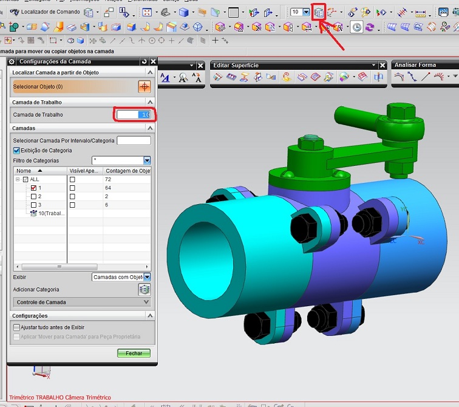Expand Controle de Camada section
459x407 pixels.
tap(82, 302)
